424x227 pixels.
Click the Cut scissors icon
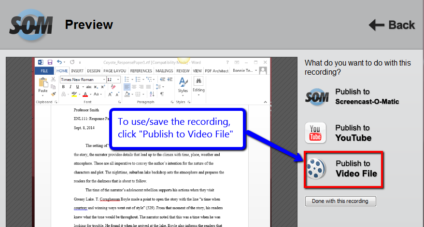coord(53,80)
